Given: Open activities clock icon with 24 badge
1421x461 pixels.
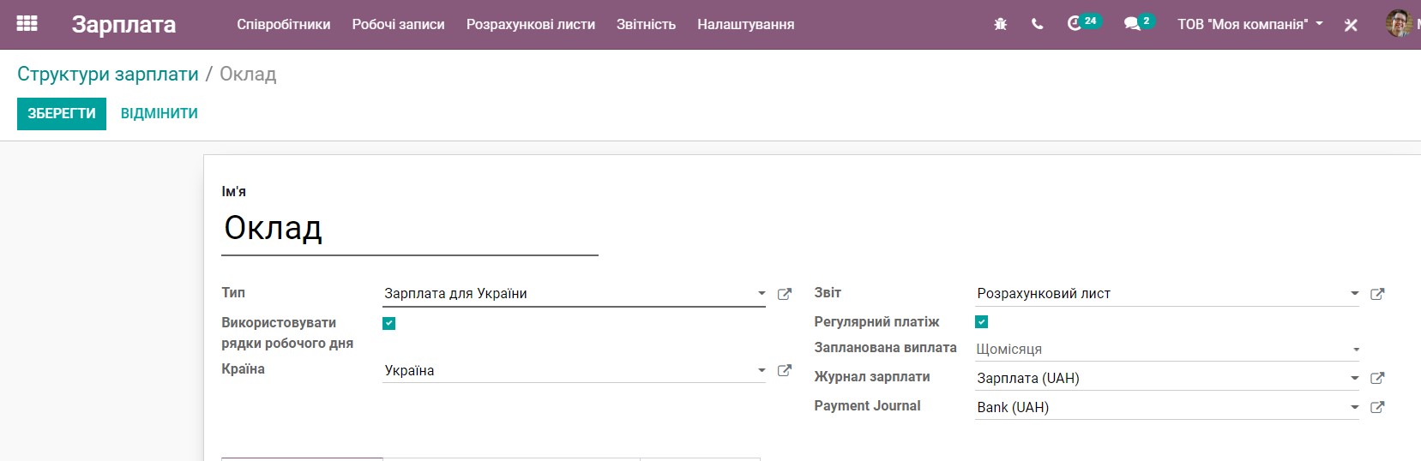Looking at the screenshot, I should (x=1083, y=23).
